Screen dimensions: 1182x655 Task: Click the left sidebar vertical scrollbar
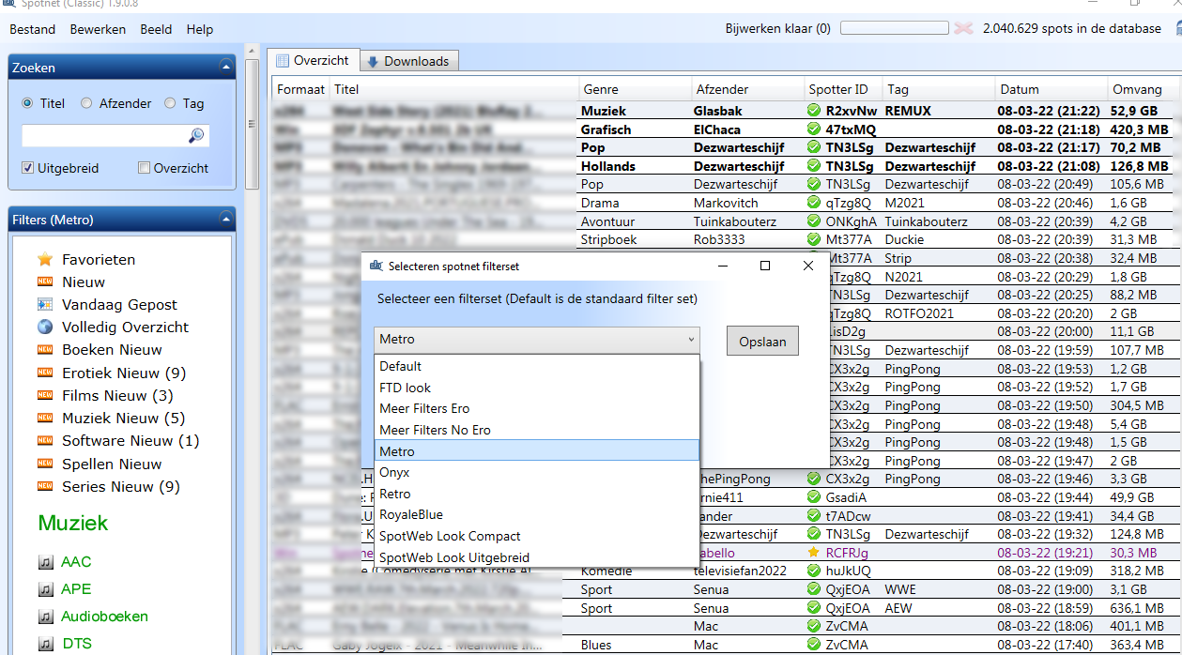click(252, 124)
